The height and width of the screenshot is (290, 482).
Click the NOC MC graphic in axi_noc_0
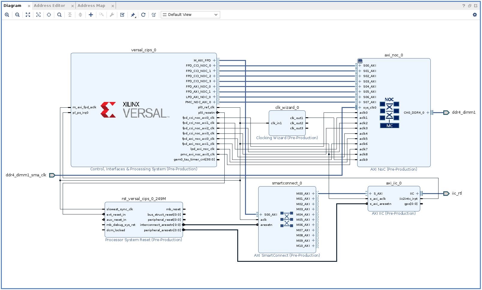coord(389,113)
